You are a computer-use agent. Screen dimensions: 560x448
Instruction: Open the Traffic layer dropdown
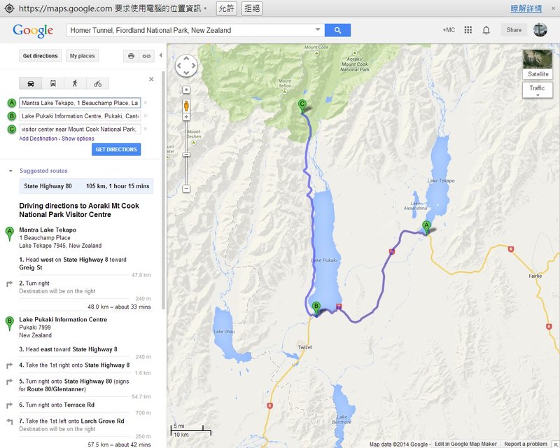click(537, 90)
